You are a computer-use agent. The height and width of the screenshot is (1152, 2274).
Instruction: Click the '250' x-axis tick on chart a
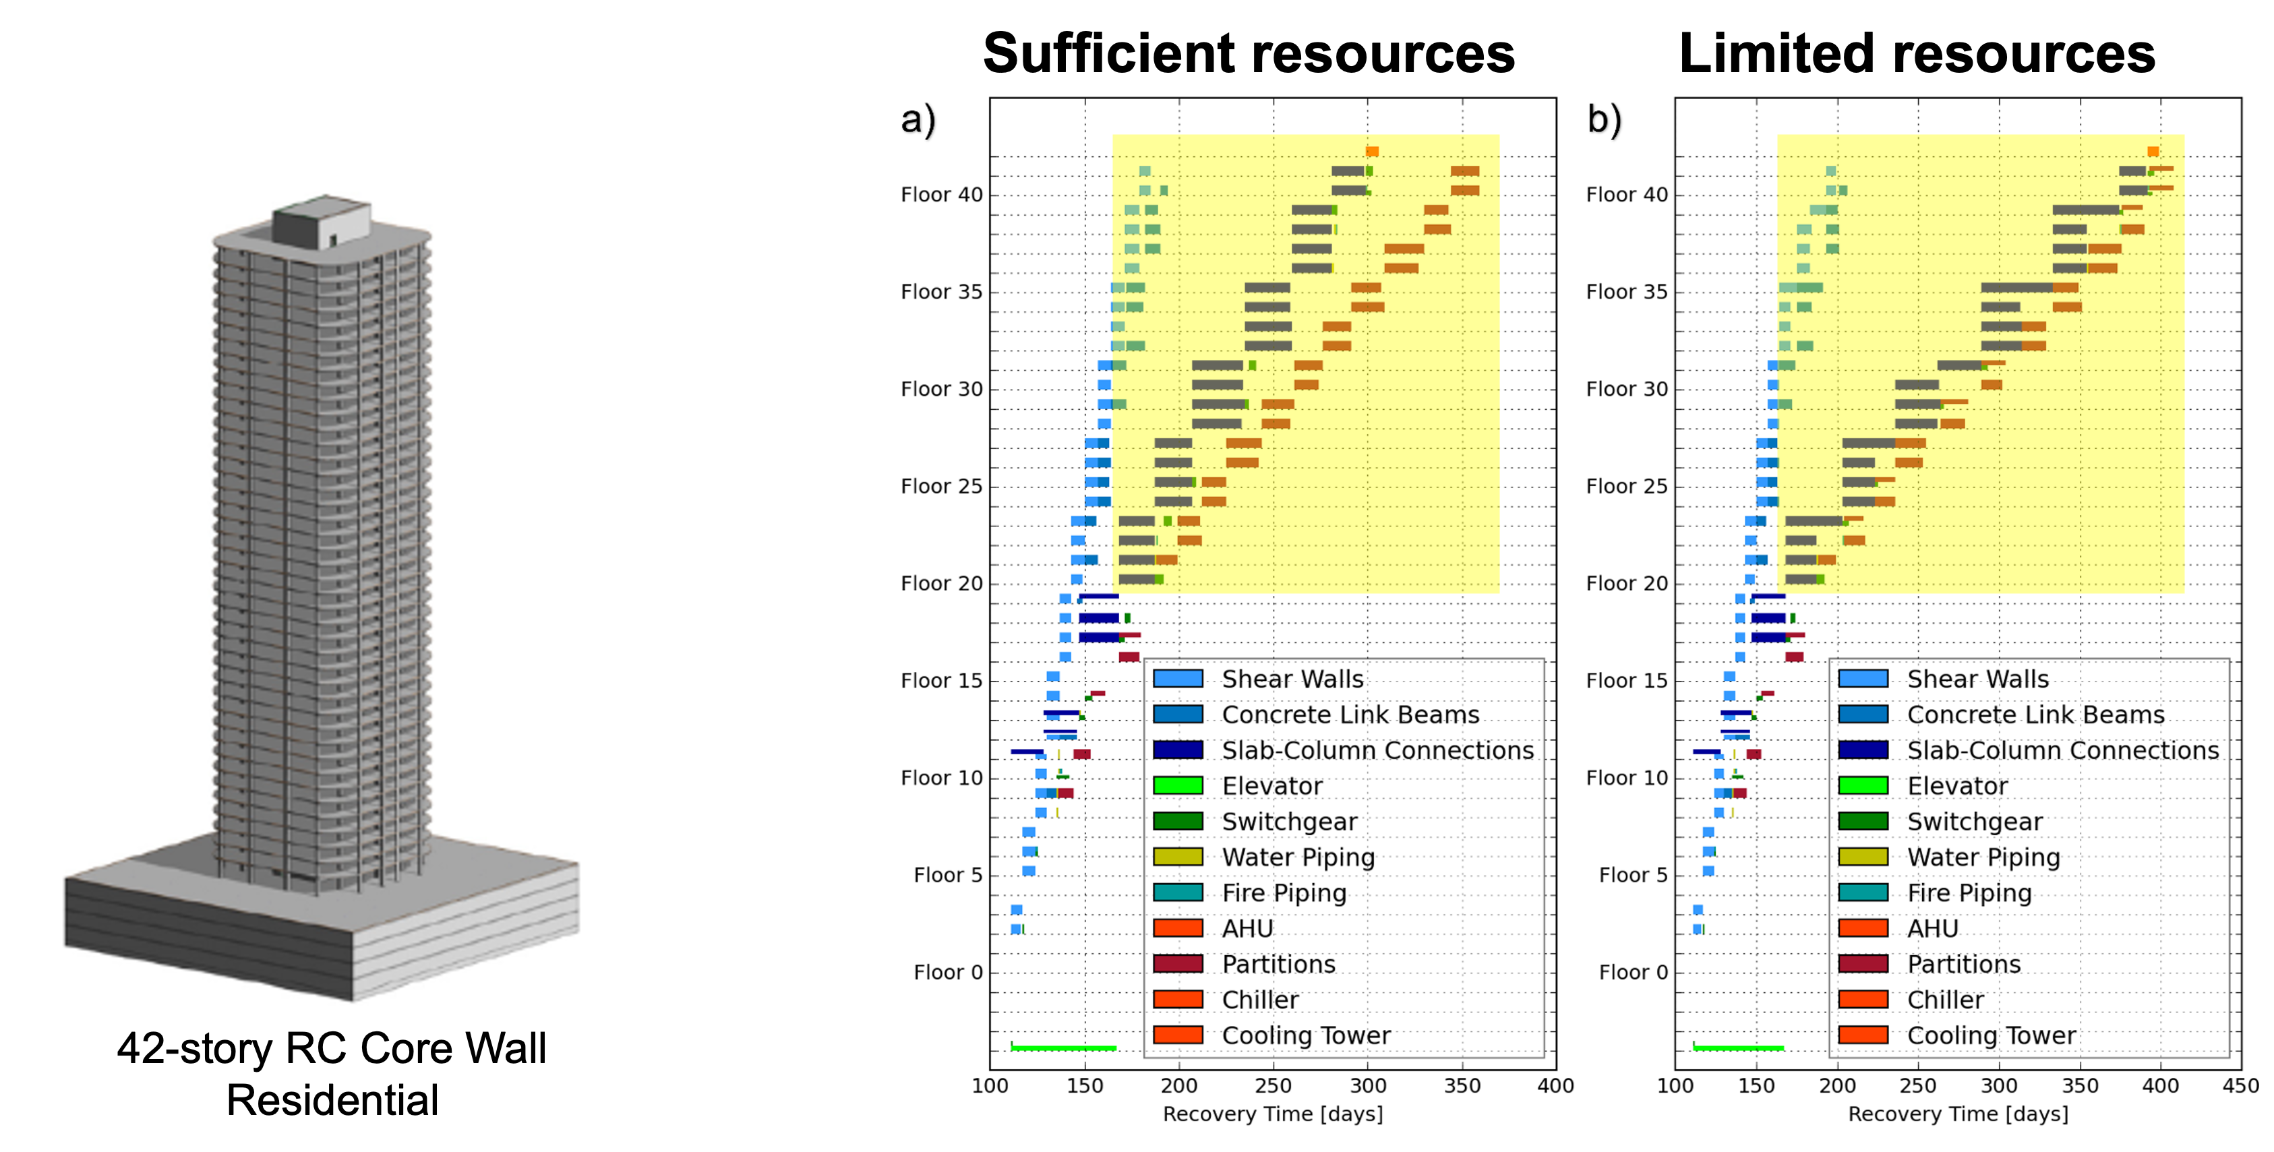pyautogui.click(x=1273, y=1086)
